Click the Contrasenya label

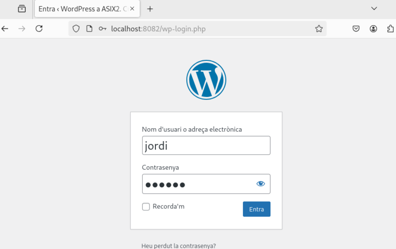pos(160,167)
